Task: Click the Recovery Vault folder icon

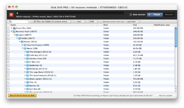Action: (14, 32)
